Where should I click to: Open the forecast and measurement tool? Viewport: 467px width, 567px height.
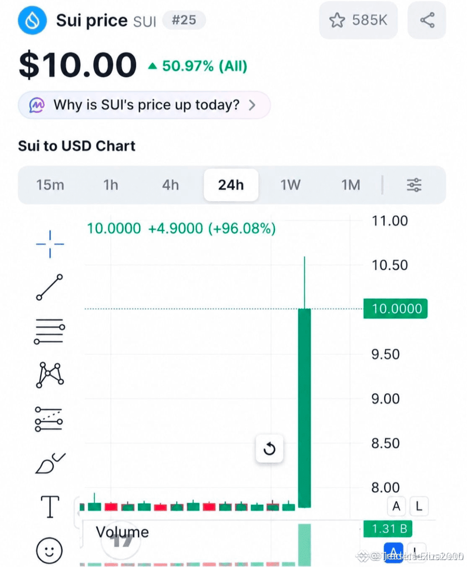49,419
